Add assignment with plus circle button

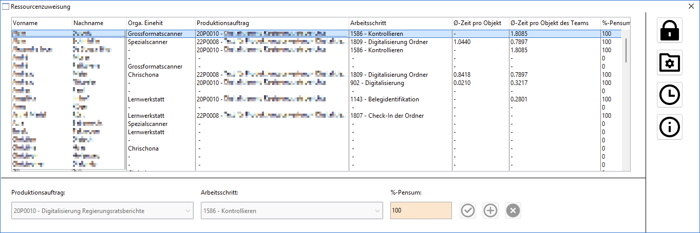pyautogui.click(x=490, y=210)
